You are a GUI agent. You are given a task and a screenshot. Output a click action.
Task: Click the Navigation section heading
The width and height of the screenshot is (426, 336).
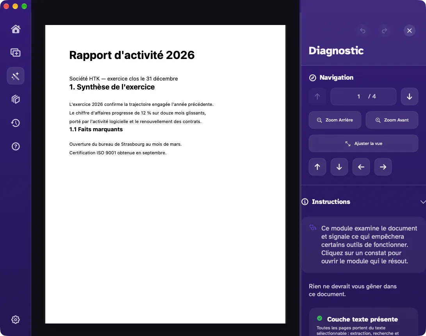coord(336,77)
